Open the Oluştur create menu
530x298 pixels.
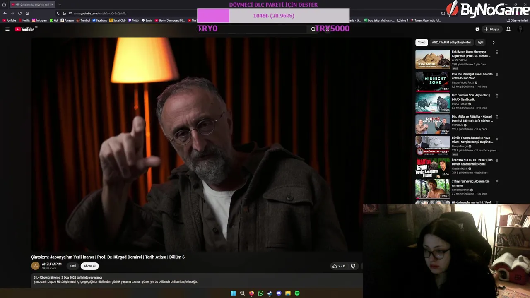click(492, 29)
